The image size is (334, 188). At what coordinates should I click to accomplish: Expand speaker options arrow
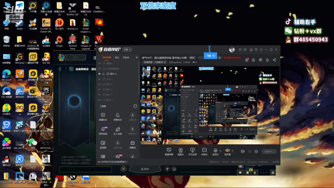(233, 151)
